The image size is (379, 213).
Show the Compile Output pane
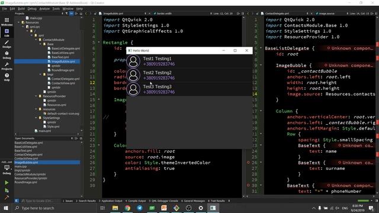click(136, 201)
